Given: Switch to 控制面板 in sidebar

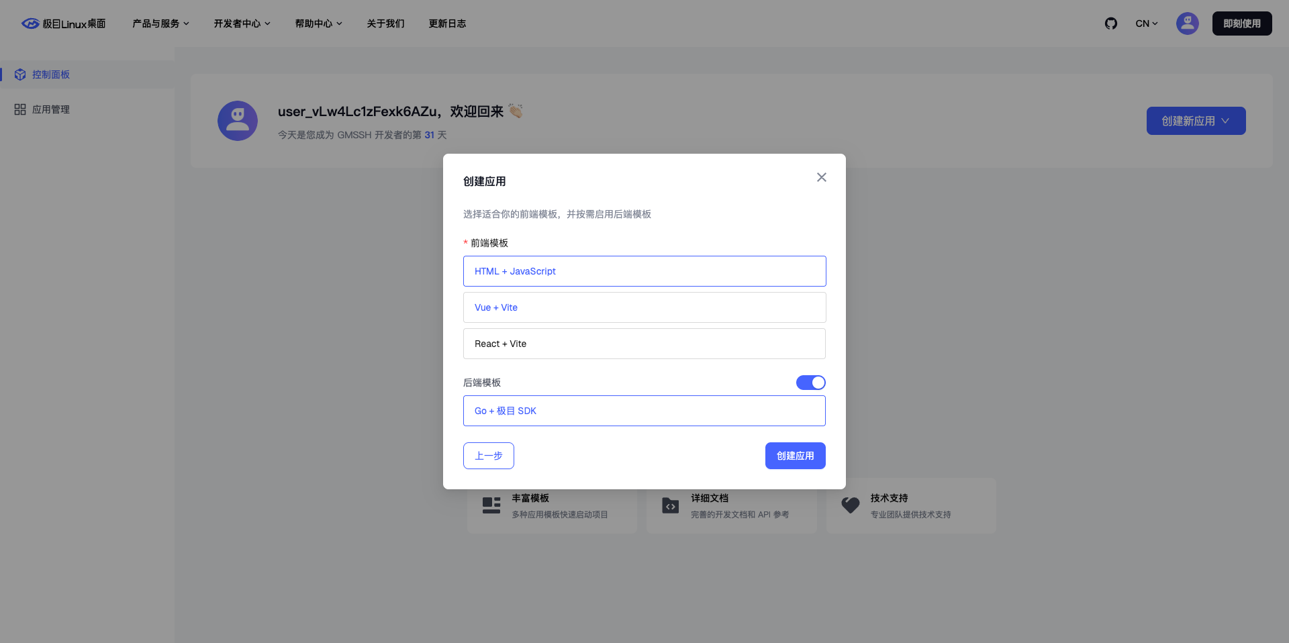Looking at the screenshot, I should tap(87, 75).
